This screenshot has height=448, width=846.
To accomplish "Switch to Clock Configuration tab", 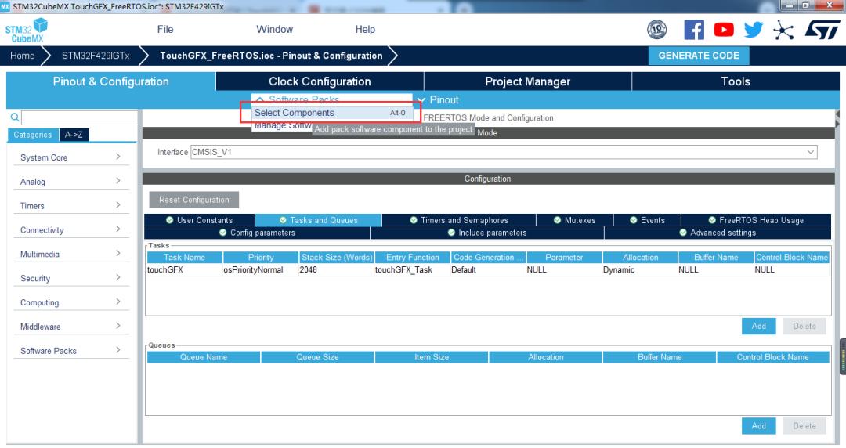I will click(320, 81).
